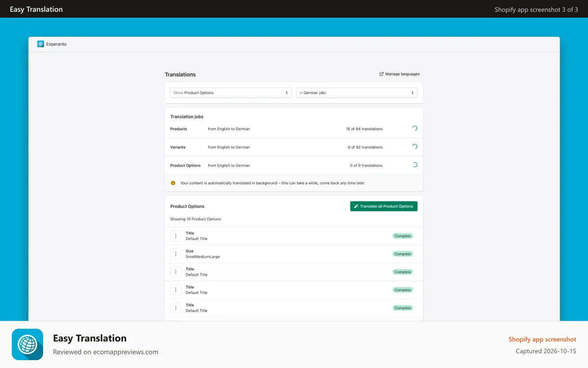The height and width of the screenshot is (368, 588).
Task: Click Product Options label in Translation jobs
Action: point(186,165)
